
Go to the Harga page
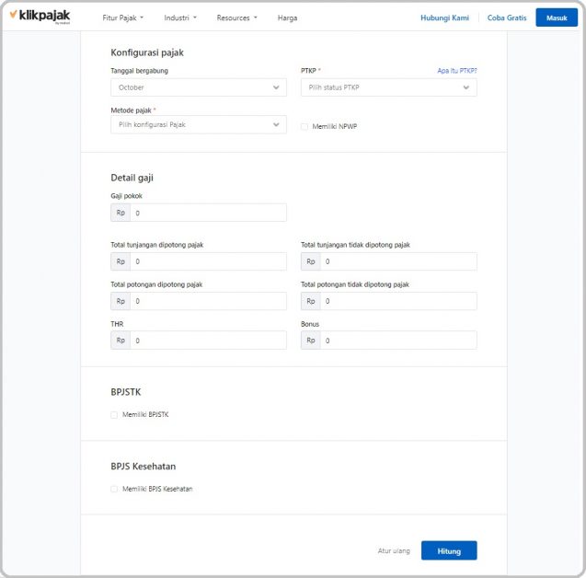[287, 17]
